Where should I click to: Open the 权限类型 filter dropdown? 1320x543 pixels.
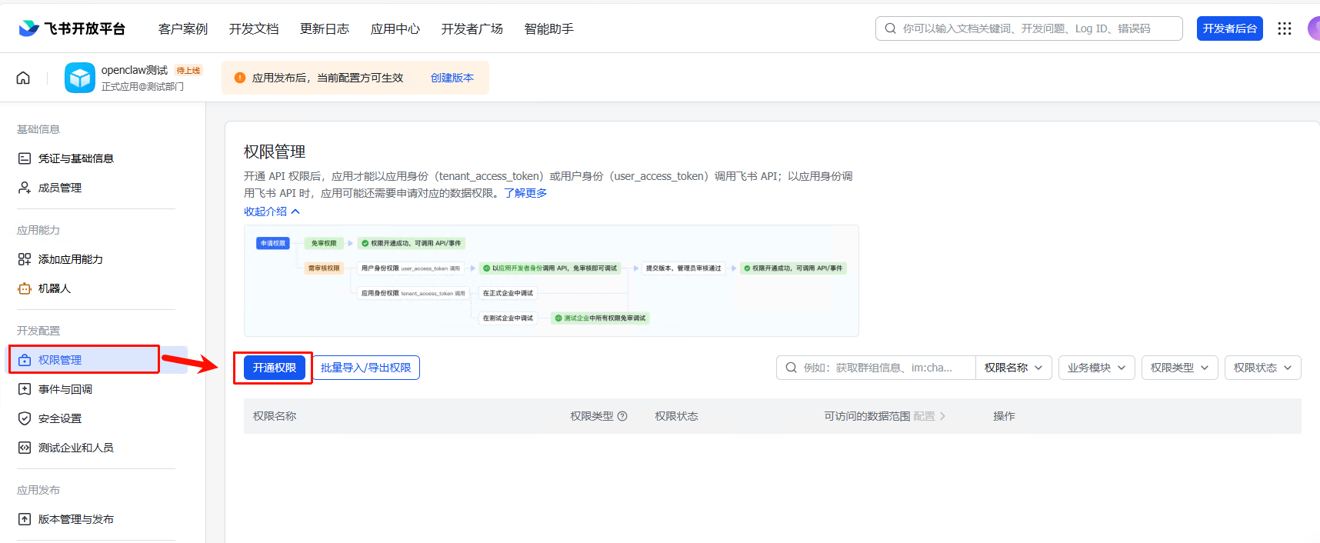(x=1179, y=368)
